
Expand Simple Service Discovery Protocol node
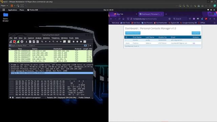click(10, 73)
